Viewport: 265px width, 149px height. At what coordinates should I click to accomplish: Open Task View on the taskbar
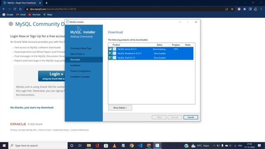click(x=80, y=145)
